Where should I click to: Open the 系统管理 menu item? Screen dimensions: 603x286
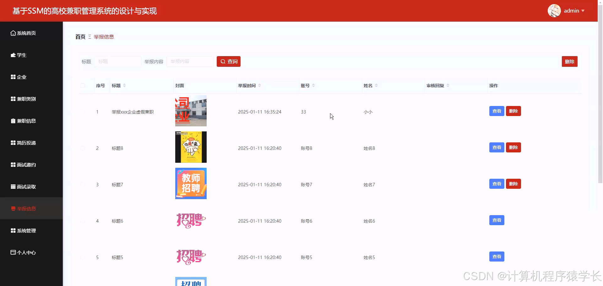click(26, 230)
